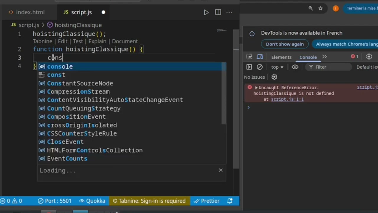Click the console Filter field
Viewport: 378px width, 213px height.
click(328, 67)
